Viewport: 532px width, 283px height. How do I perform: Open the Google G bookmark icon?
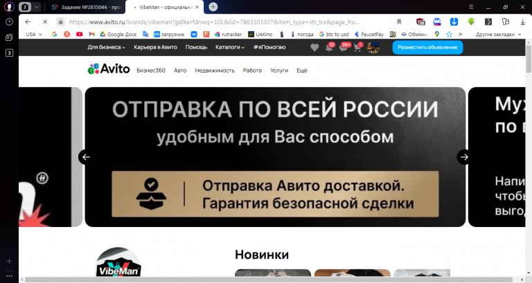tap(54, 34)
